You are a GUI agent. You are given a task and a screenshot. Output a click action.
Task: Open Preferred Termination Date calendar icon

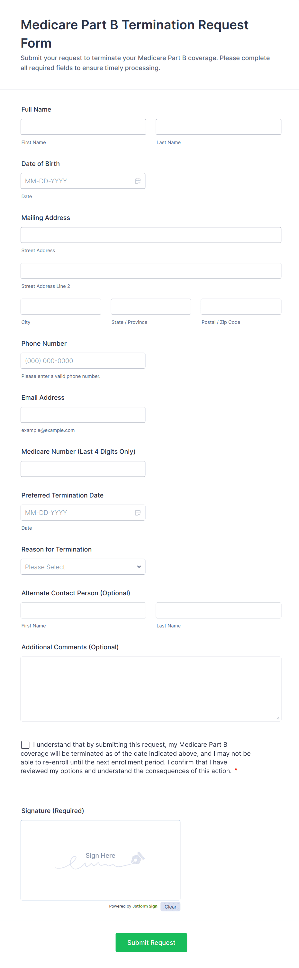pos(138,513)
